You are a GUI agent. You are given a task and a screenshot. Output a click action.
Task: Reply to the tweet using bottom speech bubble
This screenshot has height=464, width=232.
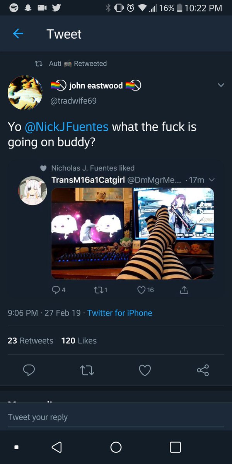click(x=29, y=370)
